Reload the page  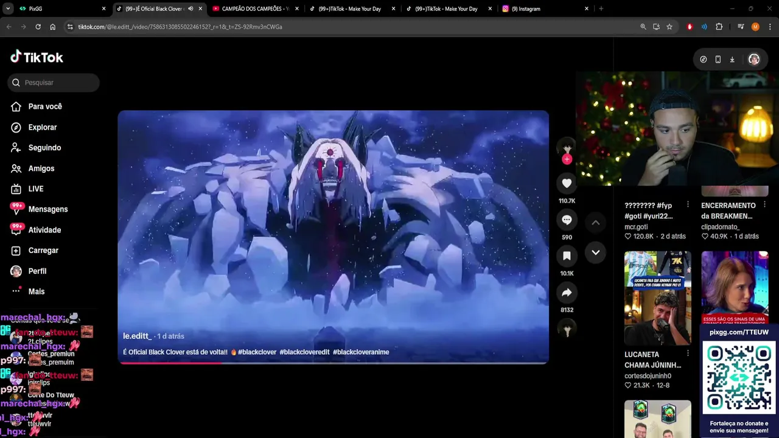tap(38, 27)
